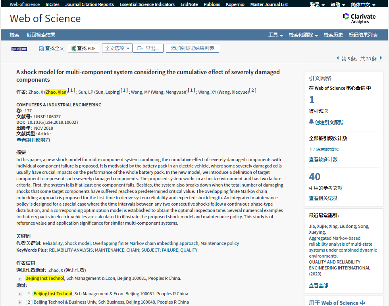Expand address [2] Beijing Technol & Business Univ plus
The width and height of the screenshot is (389, 306).
(19, 302)
